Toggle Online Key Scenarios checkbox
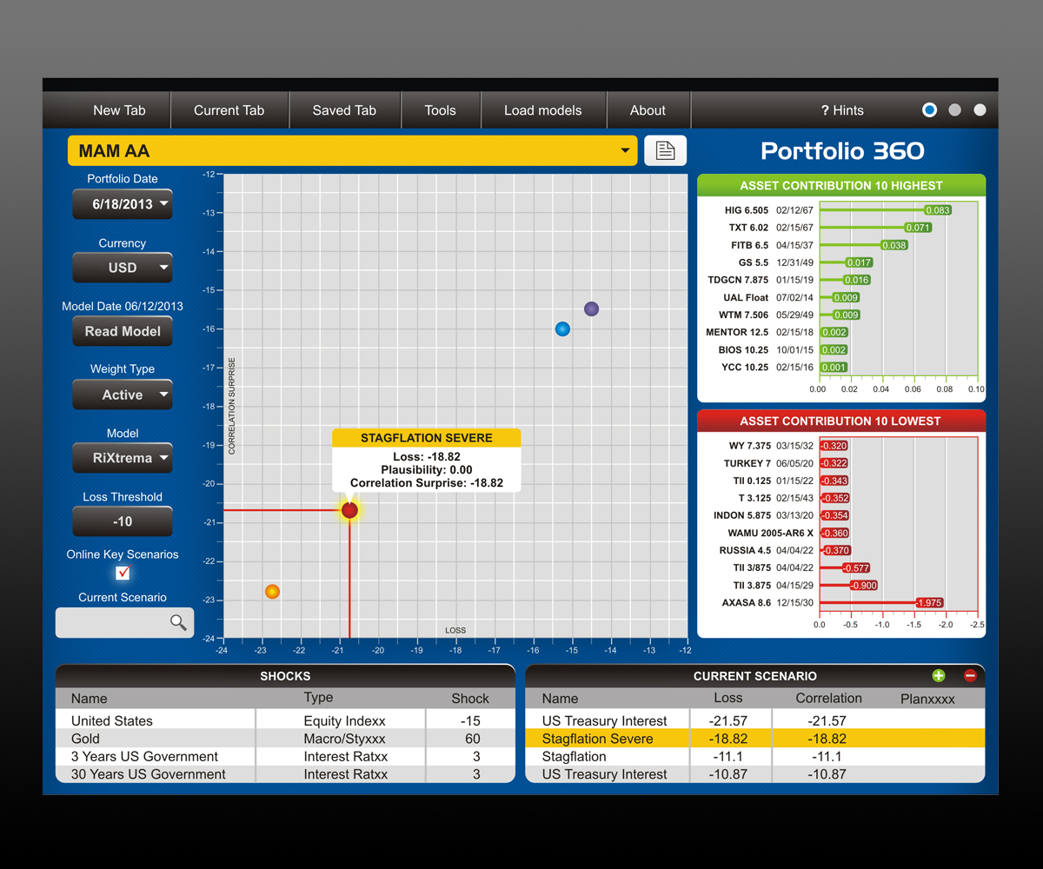This screenshot has height=869, width=1043. coord(123,572)
